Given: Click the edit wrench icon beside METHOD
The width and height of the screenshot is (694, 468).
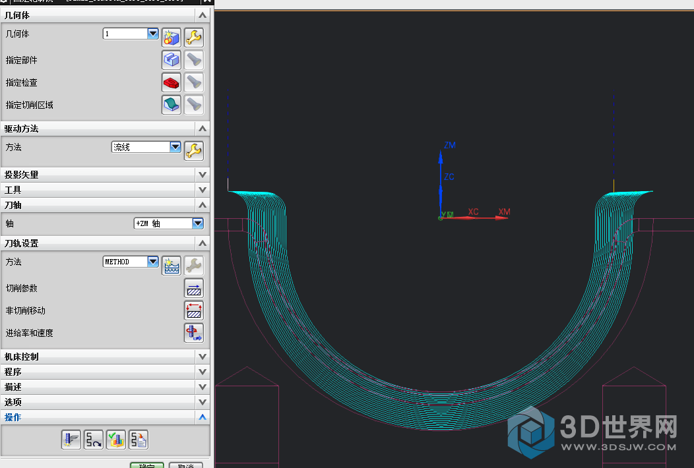Looking at the screenshot, I should [x=194, y=266].
